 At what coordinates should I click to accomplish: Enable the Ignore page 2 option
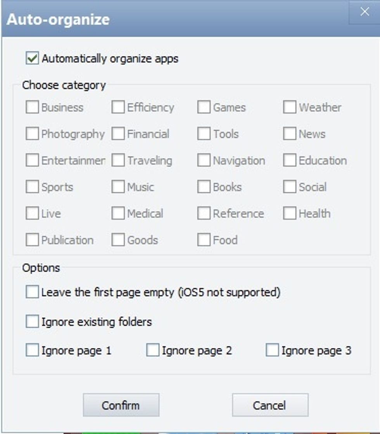pos(153,351)
